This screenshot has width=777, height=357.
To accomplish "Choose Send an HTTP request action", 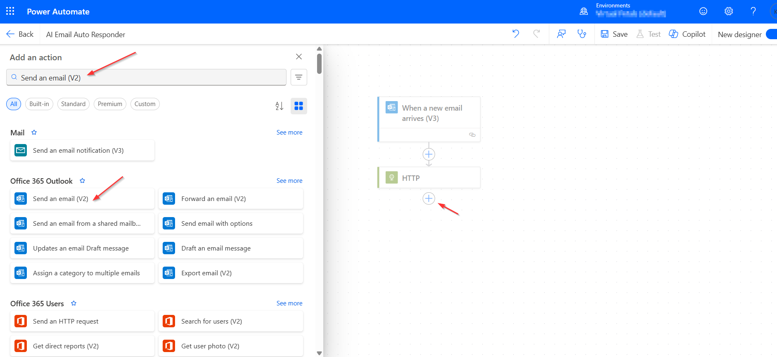I will click(x=82, y=321).
